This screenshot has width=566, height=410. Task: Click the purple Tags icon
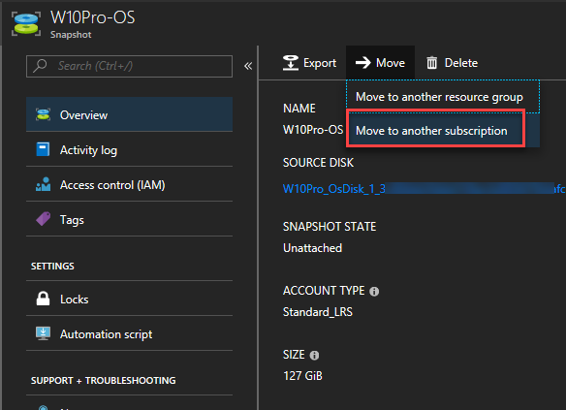(43, 219)
